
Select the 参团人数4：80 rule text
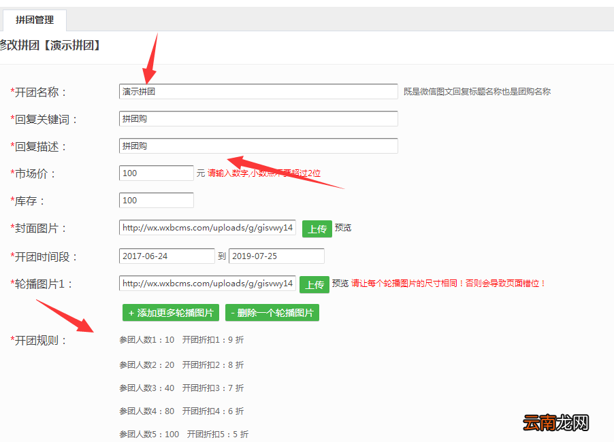click(147, 411)
